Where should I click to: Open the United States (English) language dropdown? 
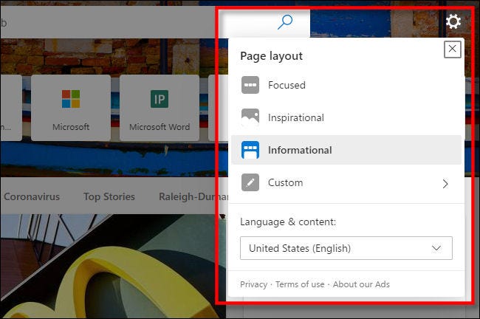coord(346,248)
